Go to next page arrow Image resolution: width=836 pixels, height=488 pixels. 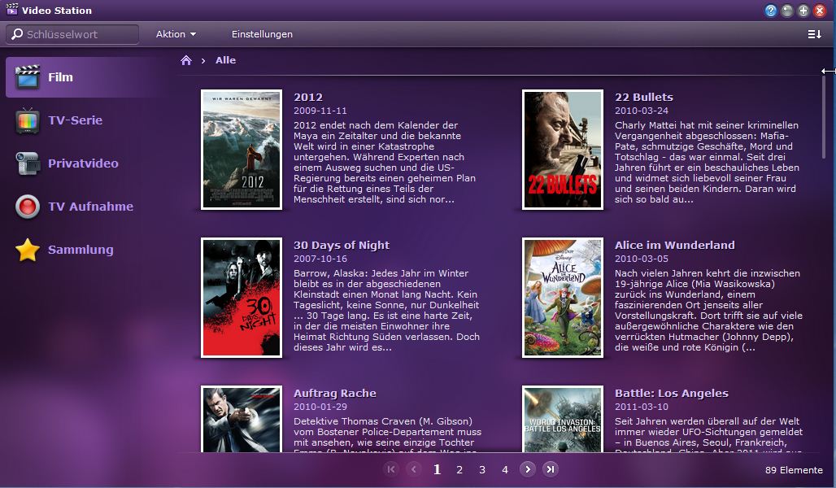point(527,469)
